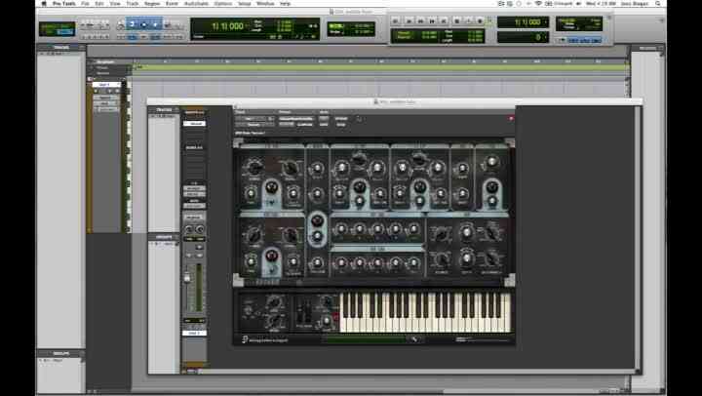Select the Zoomer tool in Edit toolbar

pos(121,25)
